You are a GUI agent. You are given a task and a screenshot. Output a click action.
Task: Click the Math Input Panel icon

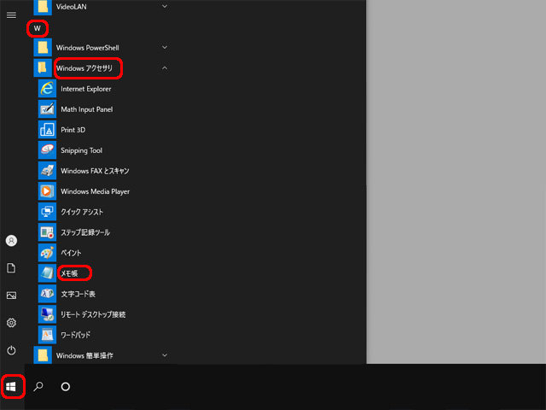[x=47, y=109]
